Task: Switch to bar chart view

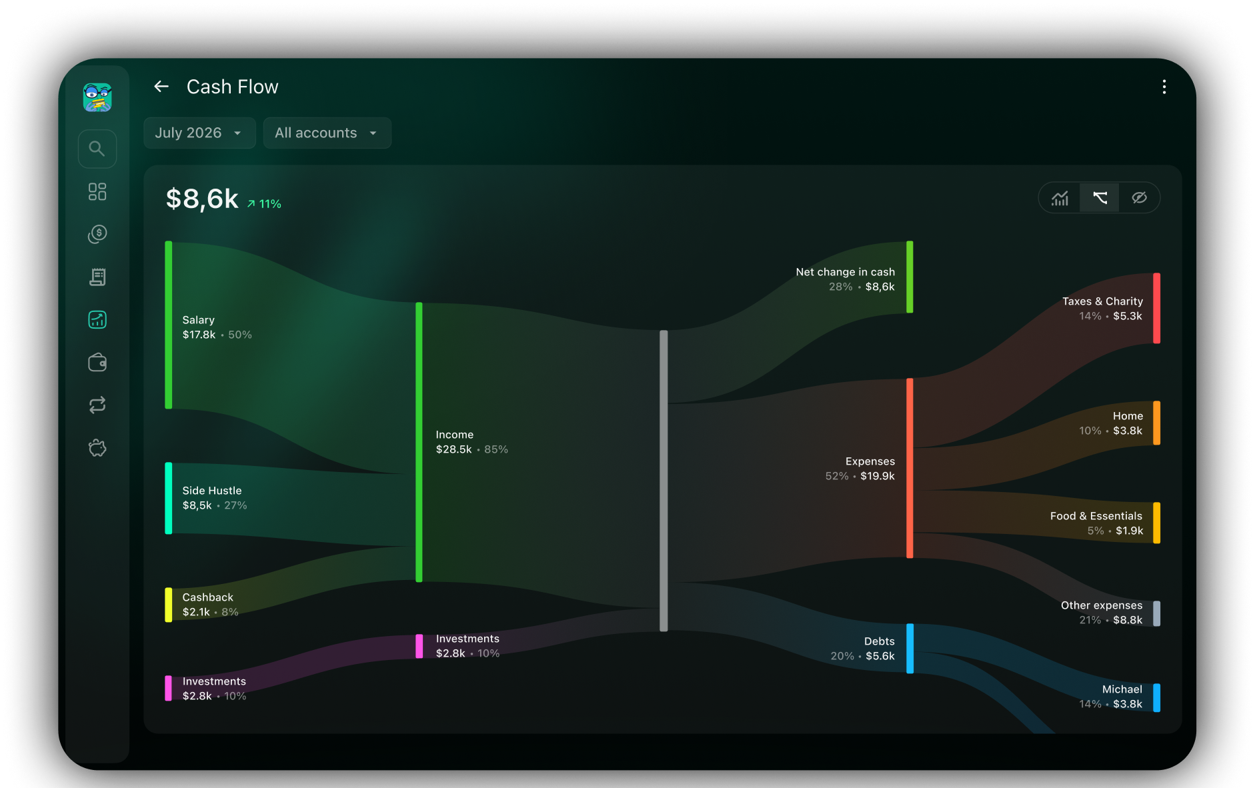Action: 1060,198
